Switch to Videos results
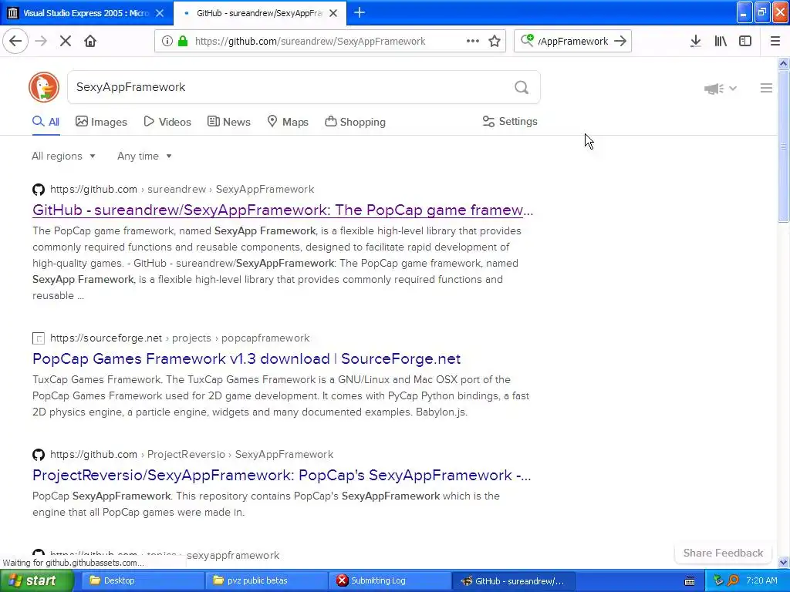The image size is (790, 592). 167,122
